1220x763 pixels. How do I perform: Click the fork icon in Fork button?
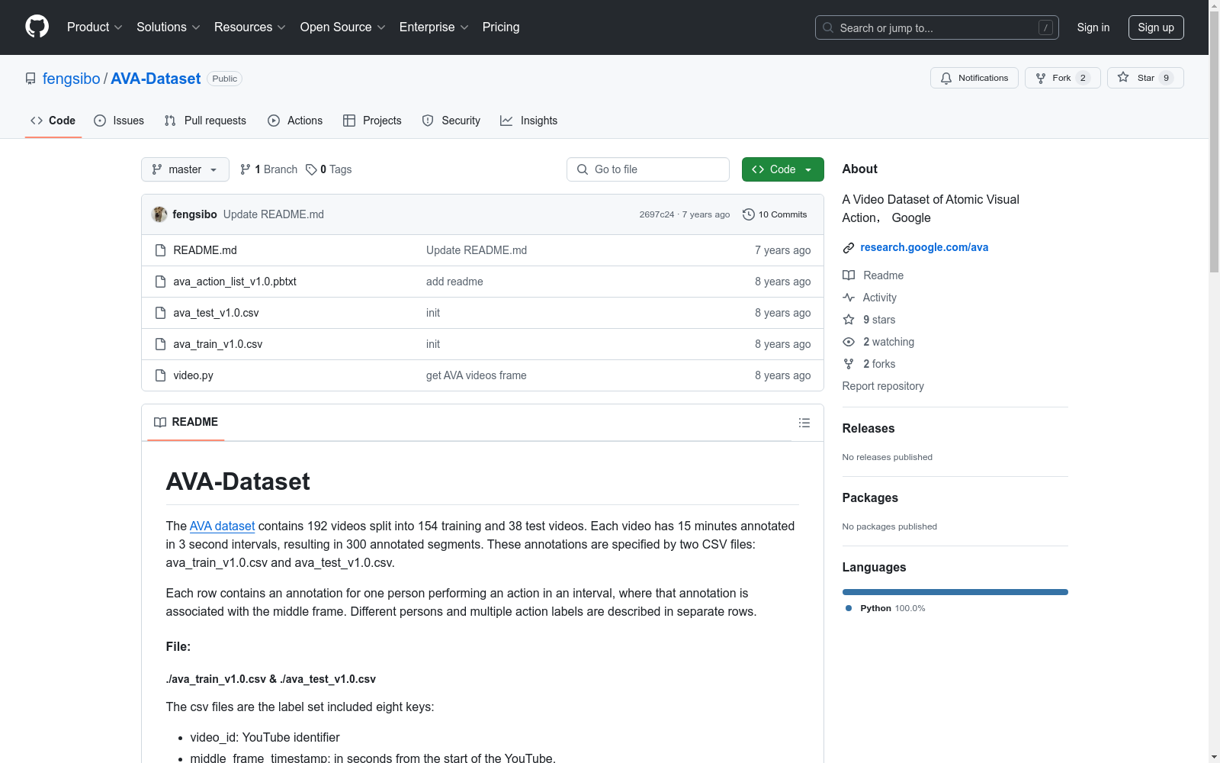coord(1041,78)
